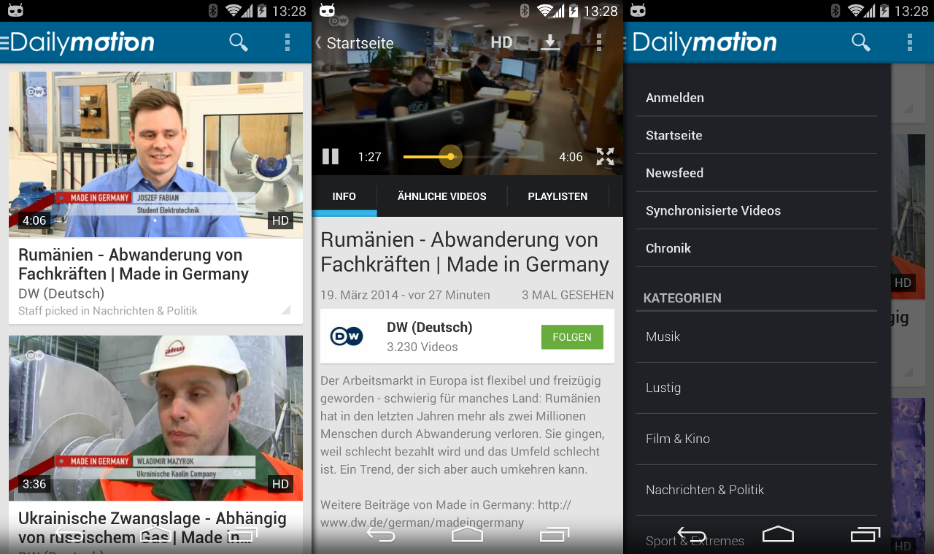934x554 pixels.
Task: Go back to Startseite from player
Action: (x=355, y=43)
